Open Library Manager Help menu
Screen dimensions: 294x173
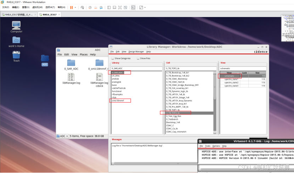coord(148,52)
